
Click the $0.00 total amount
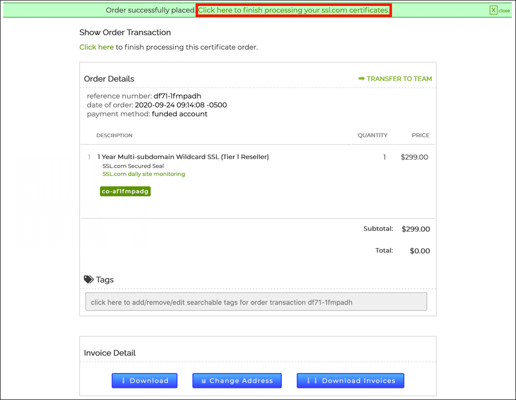click(x=420, y=251)
